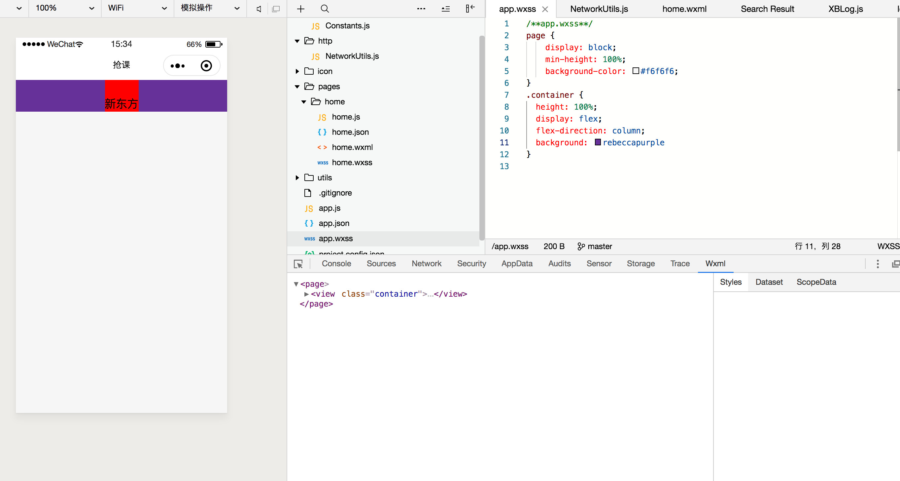Switch to NetworkUtils.js editor tab
The height and width of the screenshot is (481, 900).
click(x=599, y=9)
